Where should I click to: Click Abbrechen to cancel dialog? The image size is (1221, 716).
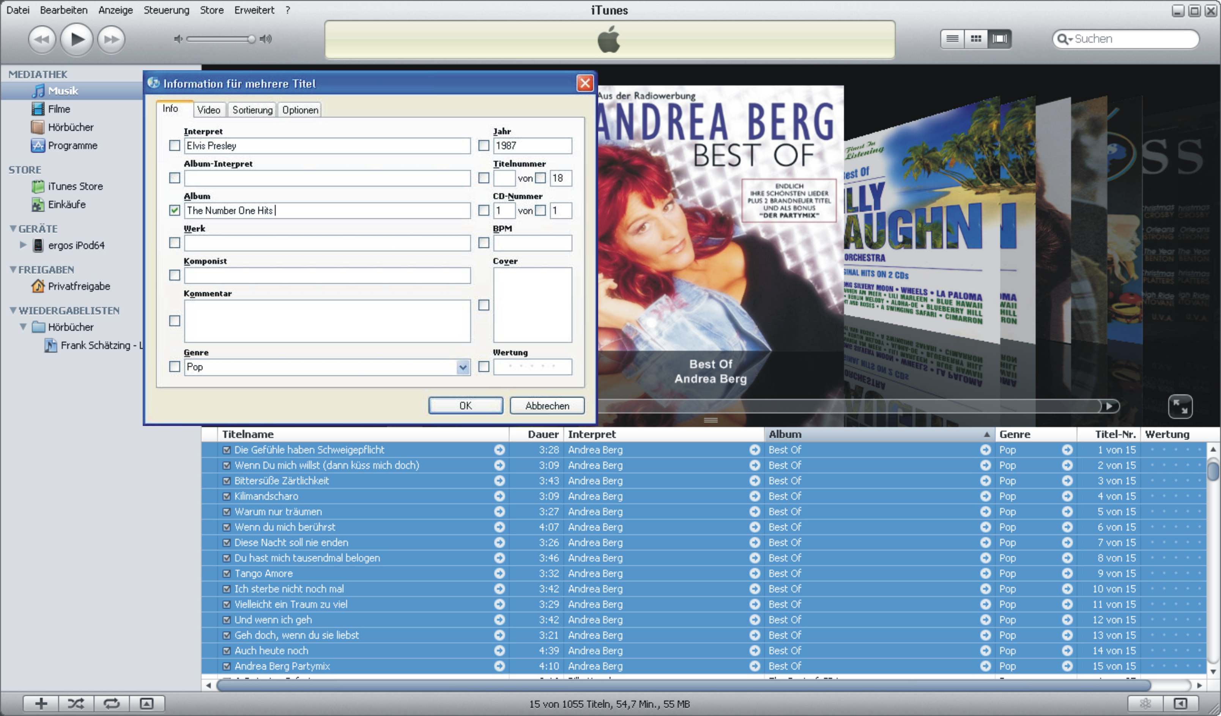tap(547, 406)
